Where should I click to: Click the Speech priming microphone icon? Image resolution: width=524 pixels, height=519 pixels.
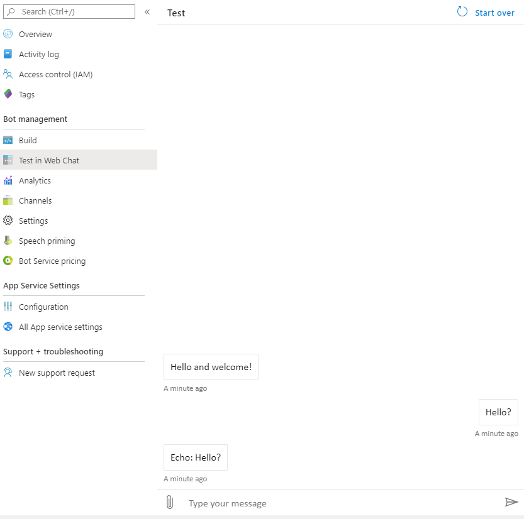(8, 241)
